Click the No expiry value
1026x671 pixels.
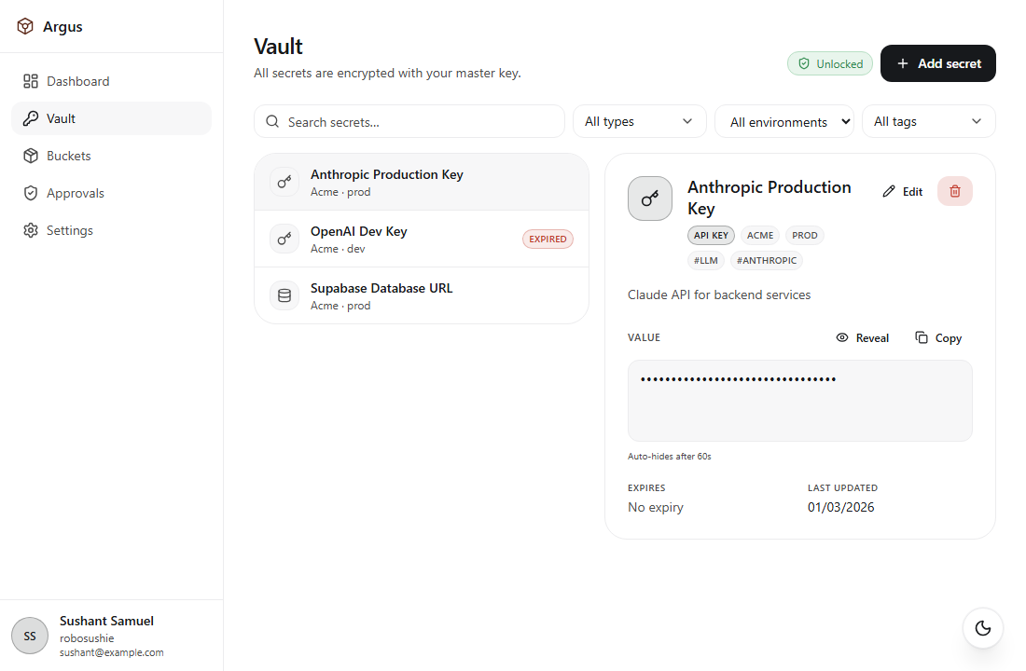tap(655, 508)
